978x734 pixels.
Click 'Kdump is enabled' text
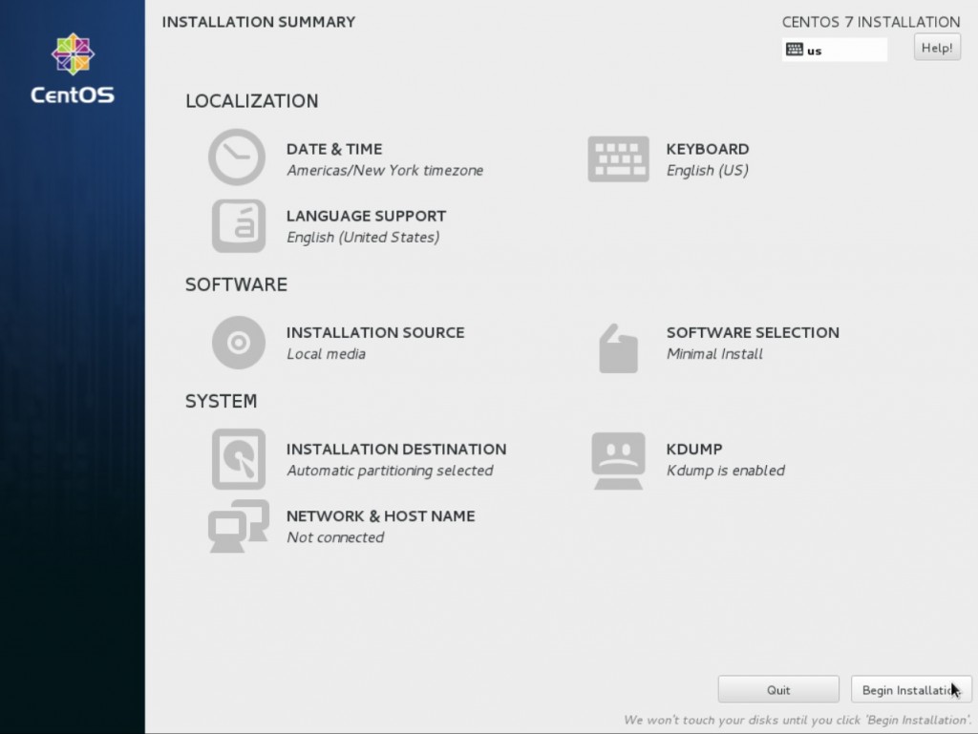[726, 471]
